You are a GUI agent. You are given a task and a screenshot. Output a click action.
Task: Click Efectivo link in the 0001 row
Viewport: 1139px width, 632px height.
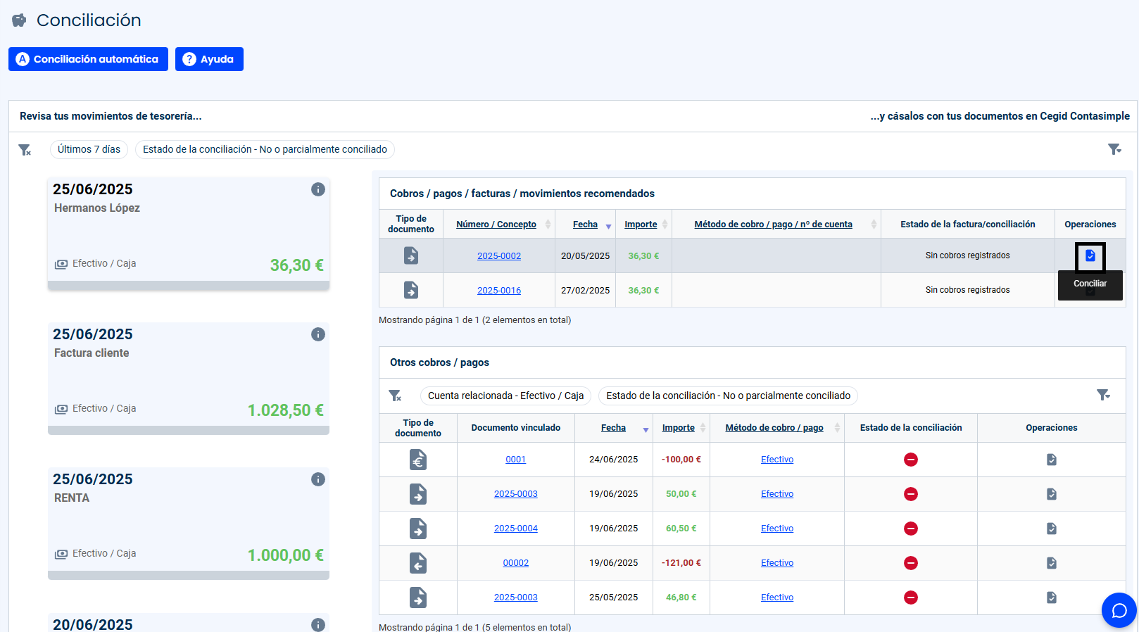(777, 460)
